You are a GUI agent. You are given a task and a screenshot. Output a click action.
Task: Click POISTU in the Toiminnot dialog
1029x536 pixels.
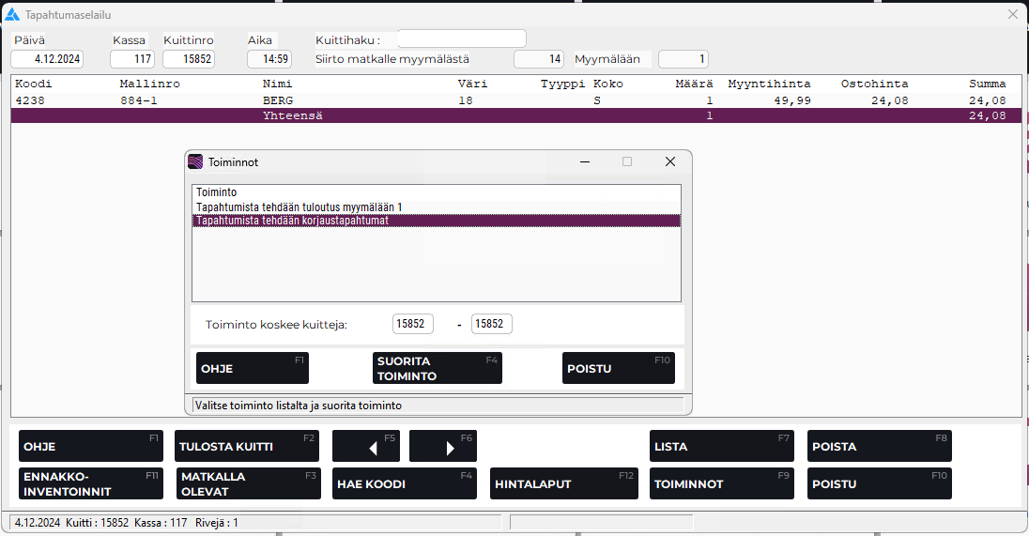point(618,368)
